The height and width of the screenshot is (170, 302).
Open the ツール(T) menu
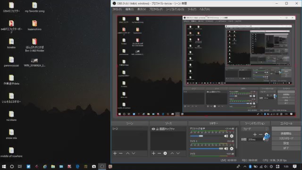192,9
